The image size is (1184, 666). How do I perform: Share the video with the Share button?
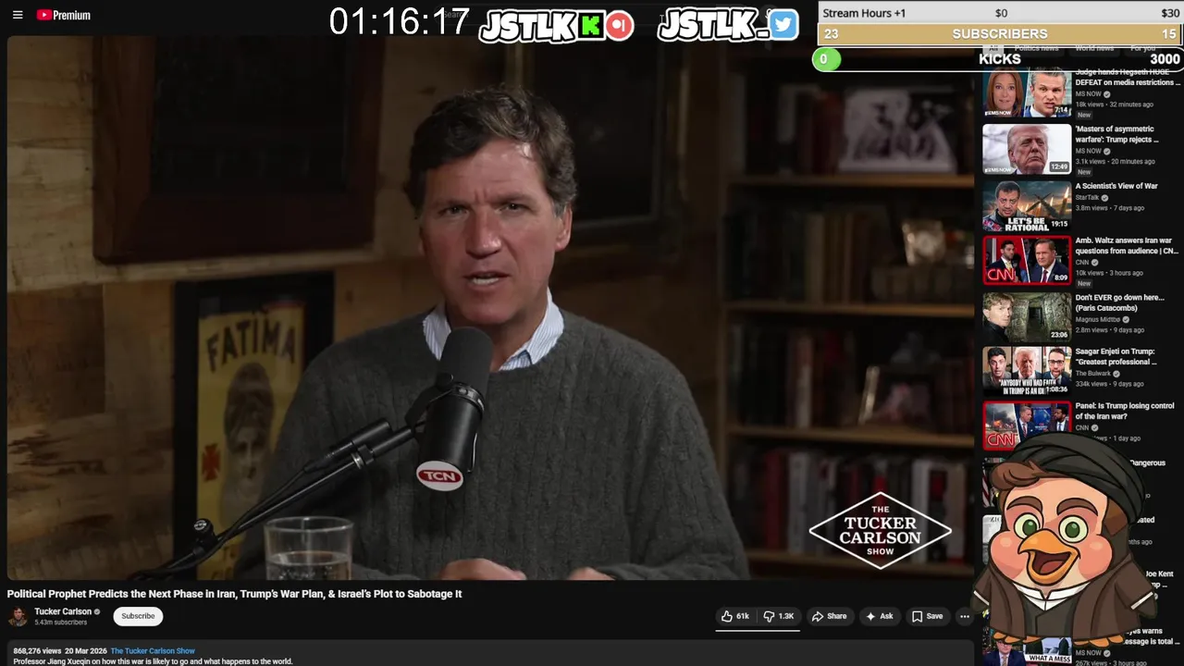point(829,616)
